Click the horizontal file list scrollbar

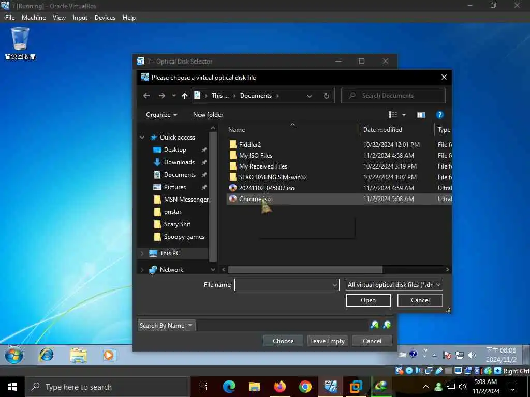point(305,269)
